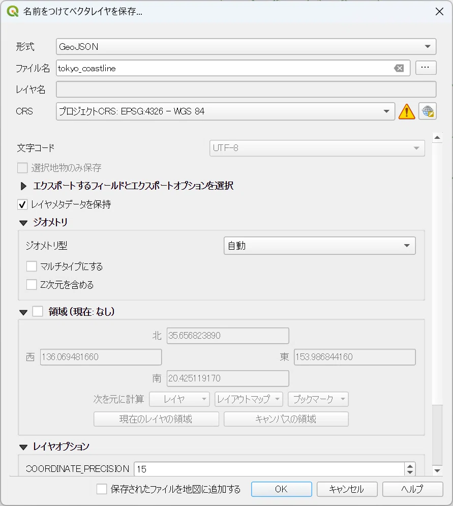
Task: Click the OK button
Action: pyautogui.click(x=281, y=489)
